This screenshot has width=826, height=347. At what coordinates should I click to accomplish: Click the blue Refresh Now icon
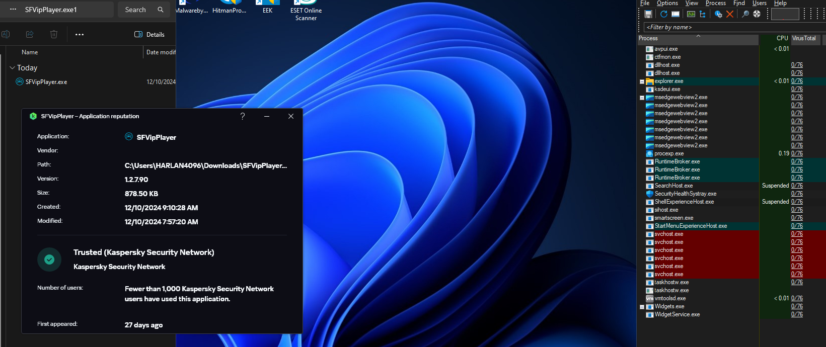coord(664,14)
